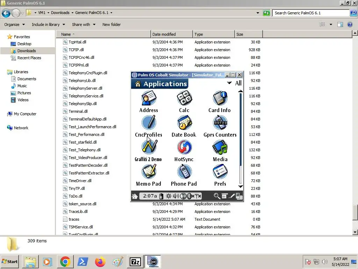Sort by Size column header
Image resolution: width=358 pixels, height=269 pixels.
(249, 34)
